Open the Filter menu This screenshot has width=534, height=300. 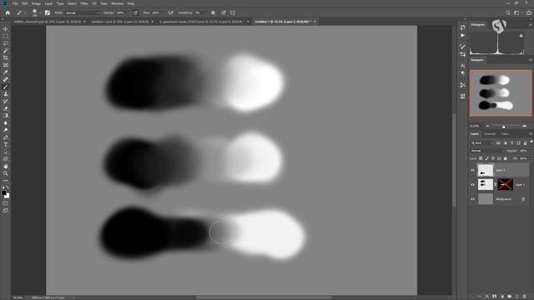click(x=84, y=3)
